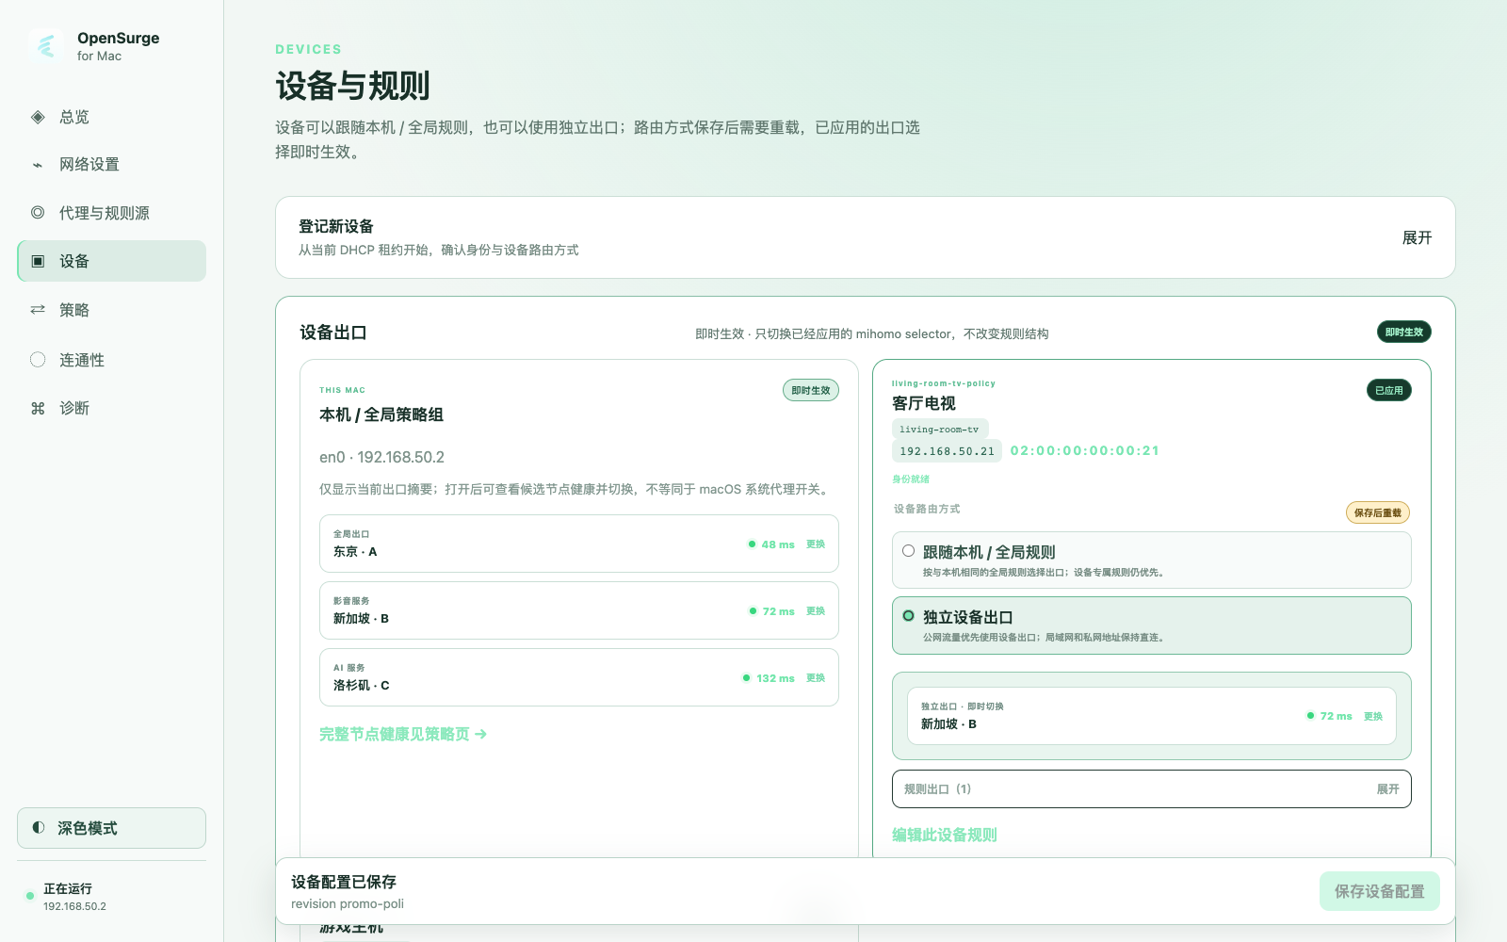
Task: Click the 即时生效 badge on 本机 card
Action: 811,390
